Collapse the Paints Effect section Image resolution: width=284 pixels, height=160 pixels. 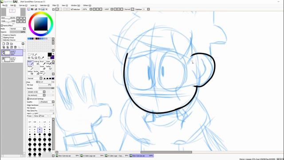click(x=2, y=26)
